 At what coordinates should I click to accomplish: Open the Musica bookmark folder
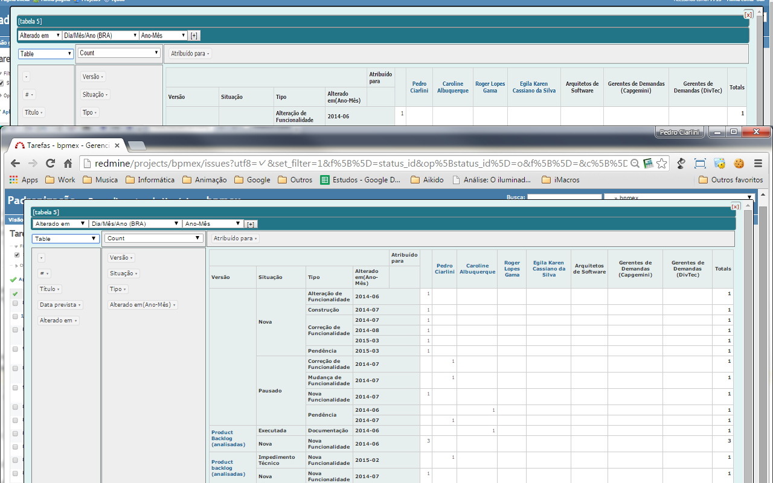click(x=100, y=180)
